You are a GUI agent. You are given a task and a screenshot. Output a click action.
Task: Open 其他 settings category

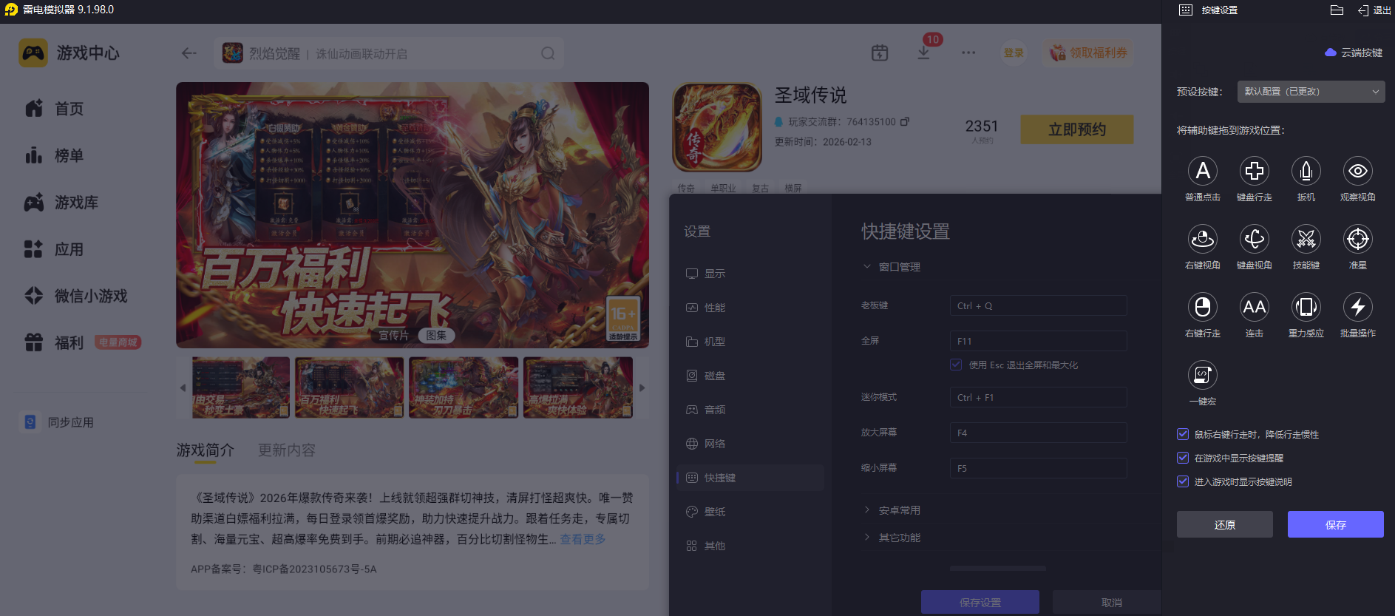pos(750,546)
